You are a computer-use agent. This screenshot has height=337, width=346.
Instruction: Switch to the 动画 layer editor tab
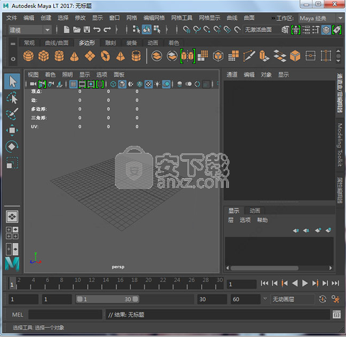255,210
